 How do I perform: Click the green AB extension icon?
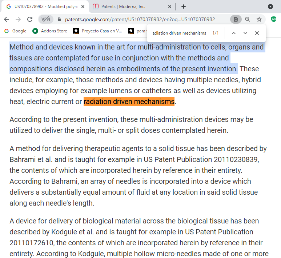274,19
